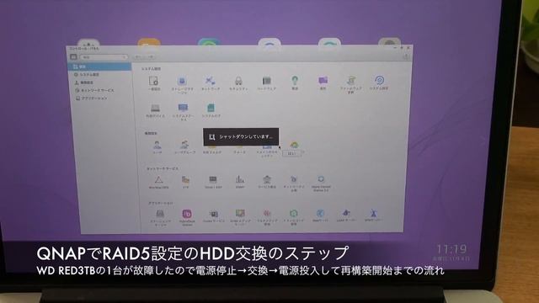The width and height of the screenshot is (539, 303).
Task: Open Multimedia Management (マルチメディア管理) icon
Action: click(267, 214)
